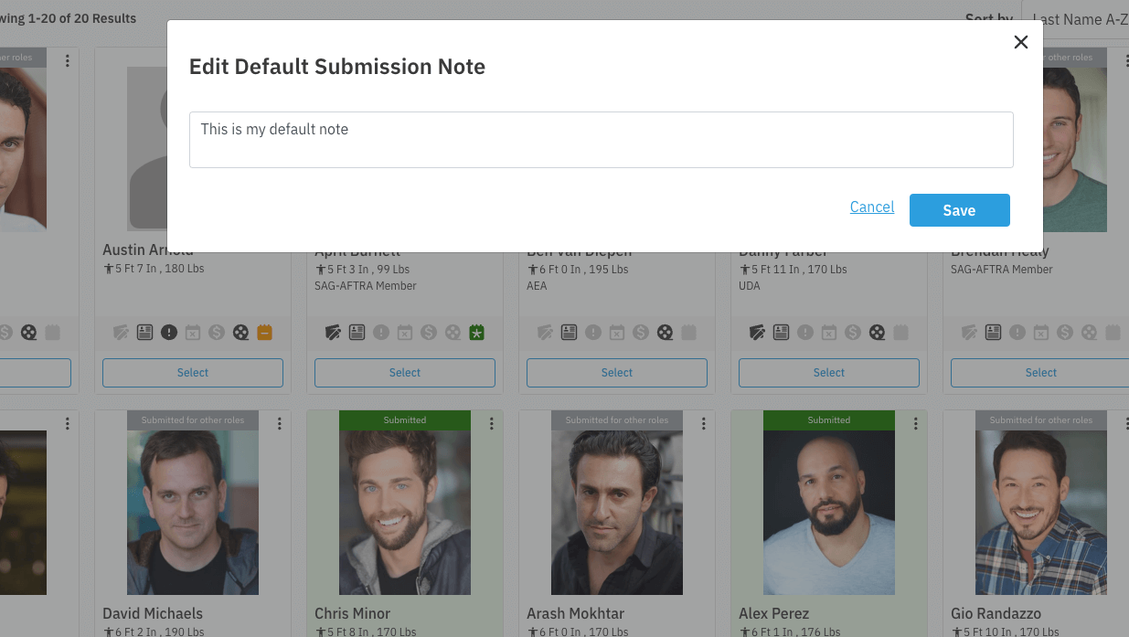Click the alert exclamation icon on Austin Arnold's card
This screenshot has height=637, width=1129.
[x=168, y=333]
